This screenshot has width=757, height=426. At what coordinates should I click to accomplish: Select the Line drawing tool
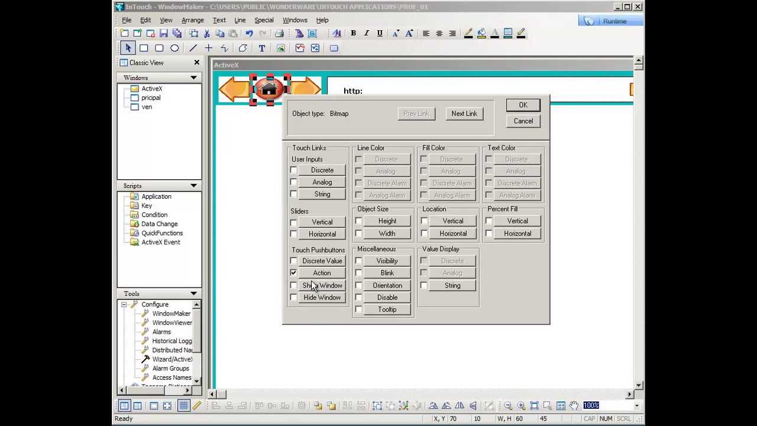click(193, 48)
